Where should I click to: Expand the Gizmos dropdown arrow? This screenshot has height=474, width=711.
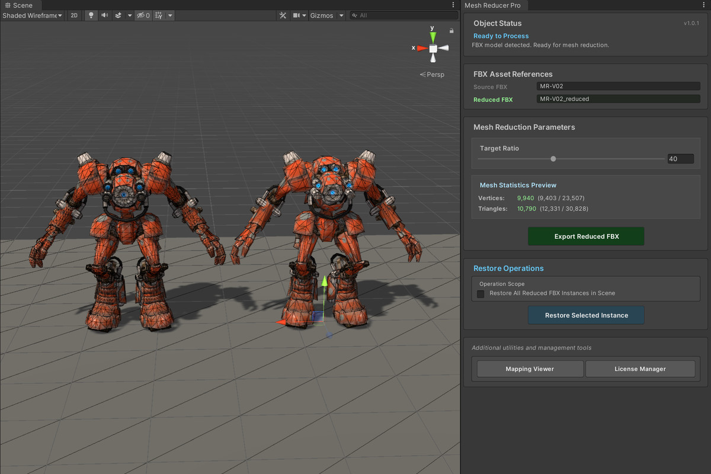point(341,15)
